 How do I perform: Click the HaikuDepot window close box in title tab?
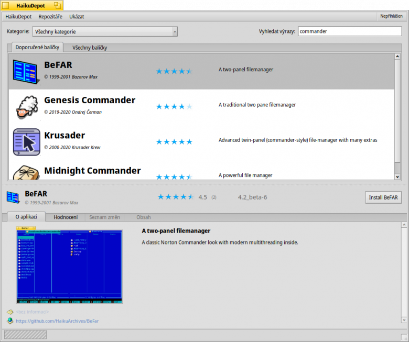[x=5, y=5]
